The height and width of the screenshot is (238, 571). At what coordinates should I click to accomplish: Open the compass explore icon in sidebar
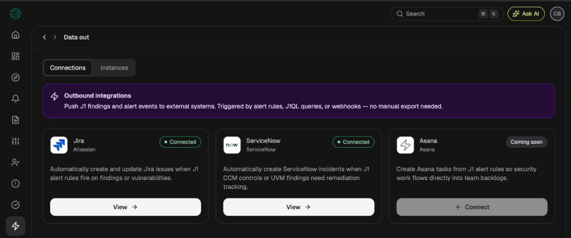(15, 77)
